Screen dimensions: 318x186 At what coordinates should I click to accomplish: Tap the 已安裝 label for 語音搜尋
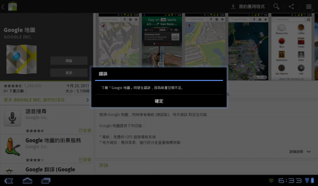(x=85, y=130)
